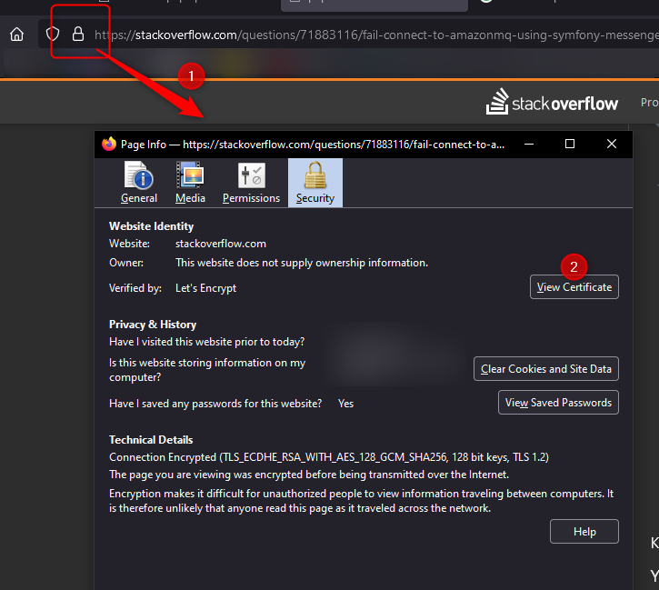Click the 'Technical Details' heading
Viewport: 659px width, 590px height.
[x=151, y=440]
